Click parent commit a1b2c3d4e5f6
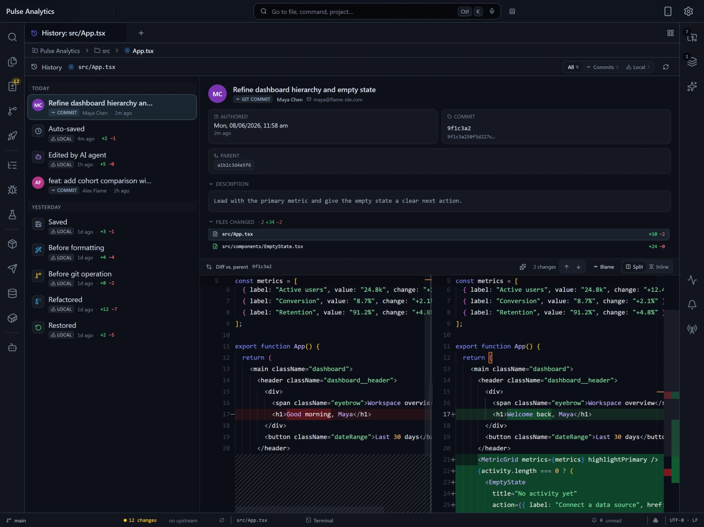The width and height of the screenshot is (704, 527). click(234, 165)
